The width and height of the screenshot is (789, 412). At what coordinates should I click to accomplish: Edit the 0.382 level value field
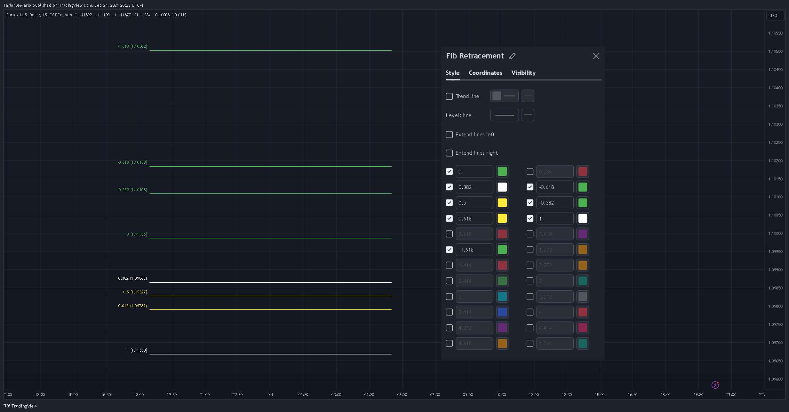click(x=474, y=187)
